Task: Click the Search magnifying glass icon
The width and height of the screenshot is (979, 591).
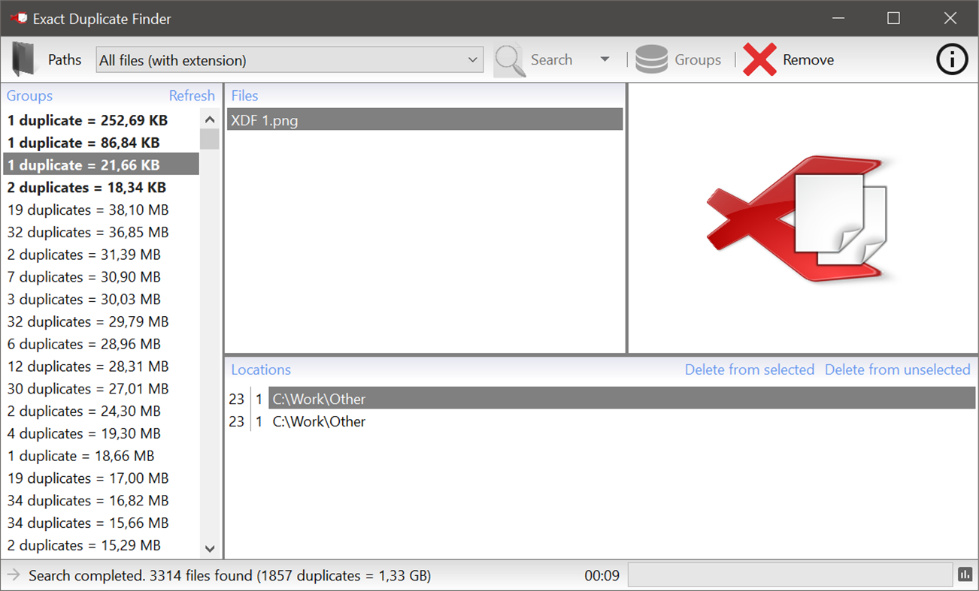Action: tap(510, 60)
